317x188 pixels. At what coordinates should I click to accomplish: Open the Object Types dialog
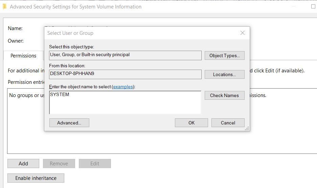(224, 55)
